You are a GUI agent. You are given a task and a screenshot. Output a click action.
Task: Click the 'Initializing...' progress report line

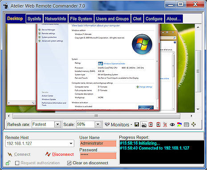click(x=140, y=143)
